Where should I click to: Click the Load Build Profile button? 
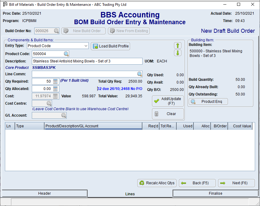(x=110, y=46)
